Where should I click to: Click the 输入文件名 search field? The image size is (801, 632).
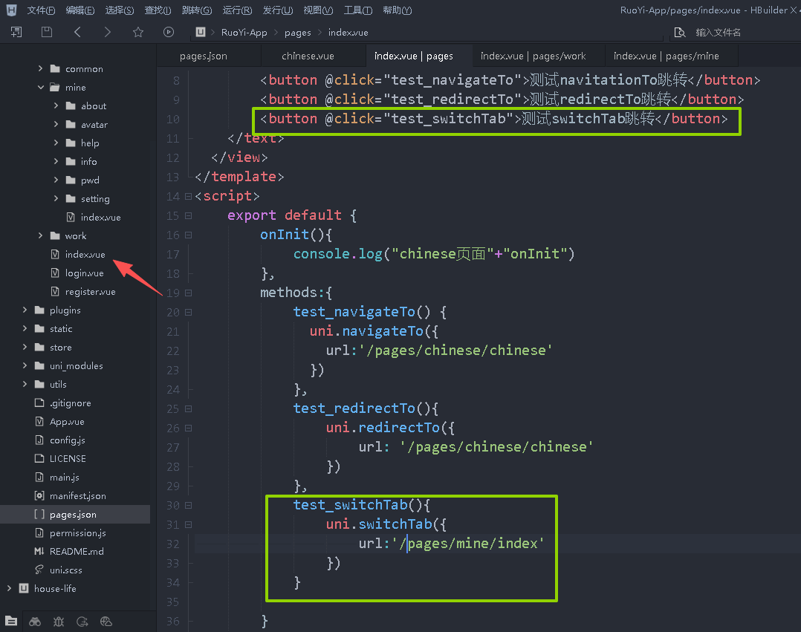(718, 33)
